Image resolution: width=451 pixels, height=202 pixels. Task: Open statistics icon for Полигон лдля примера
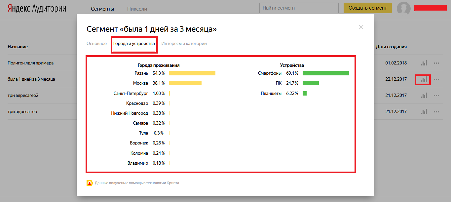(x=424, y=63)
